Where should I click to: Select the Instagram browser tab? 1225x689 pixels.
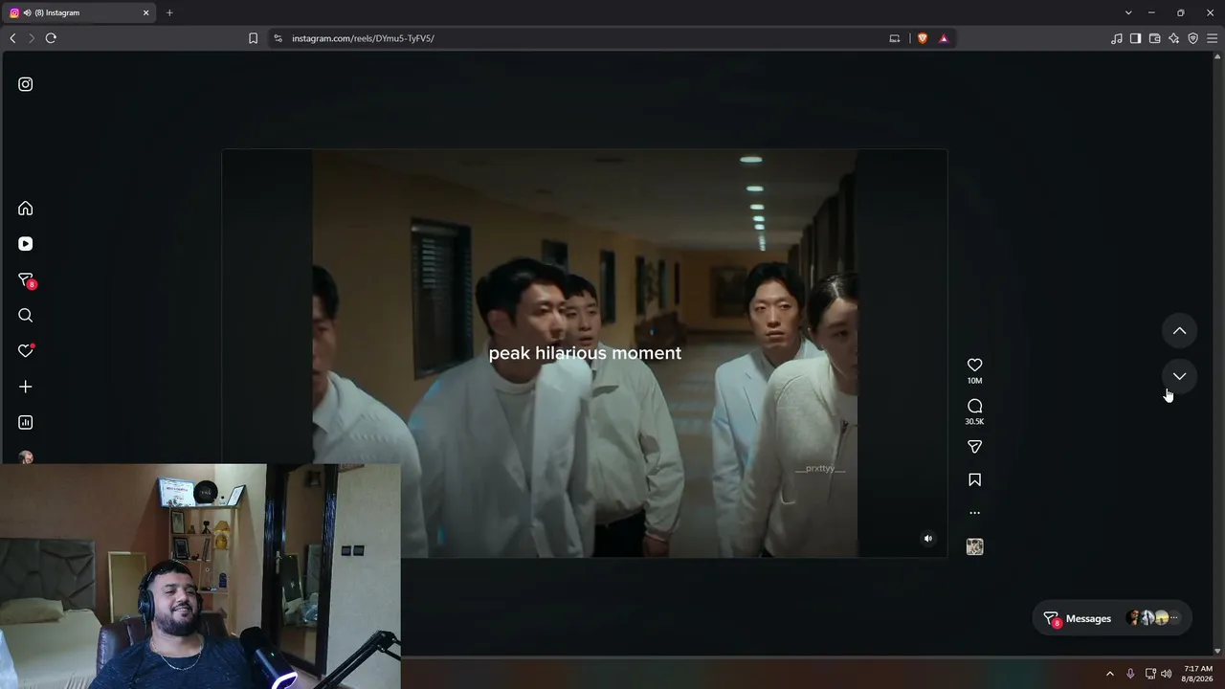pos(80,12)
